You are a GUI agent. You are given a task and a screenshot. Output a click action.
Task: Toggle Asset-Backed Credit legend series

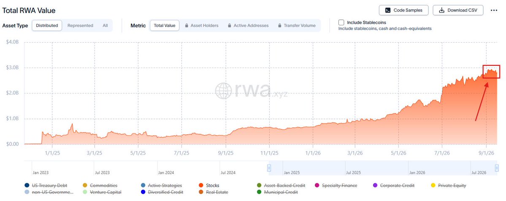(x=281, y=185)
